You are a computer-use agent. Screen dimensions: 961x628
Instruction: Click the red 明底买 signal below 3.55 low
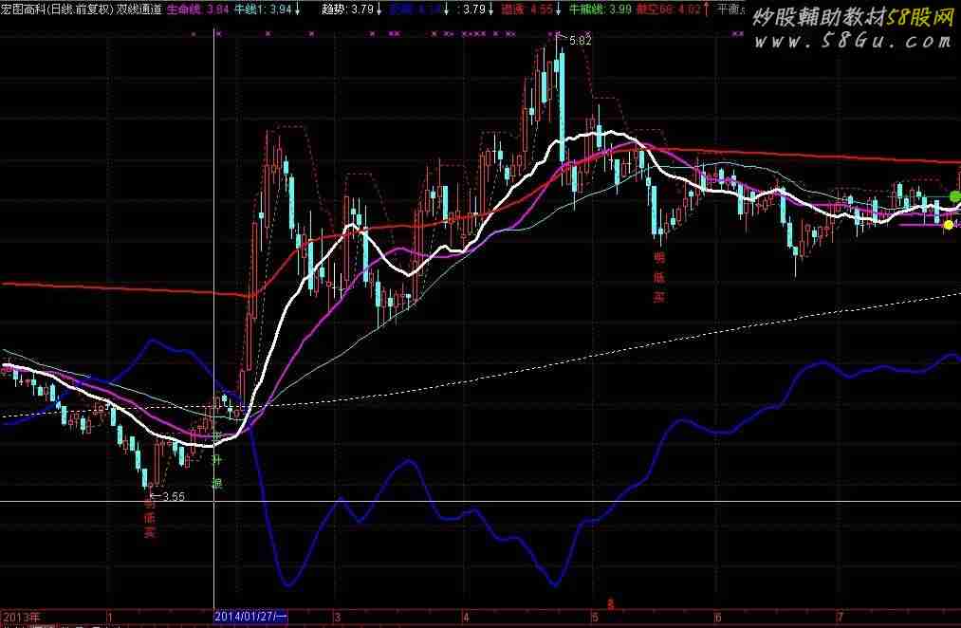click(x=150, y=518)
